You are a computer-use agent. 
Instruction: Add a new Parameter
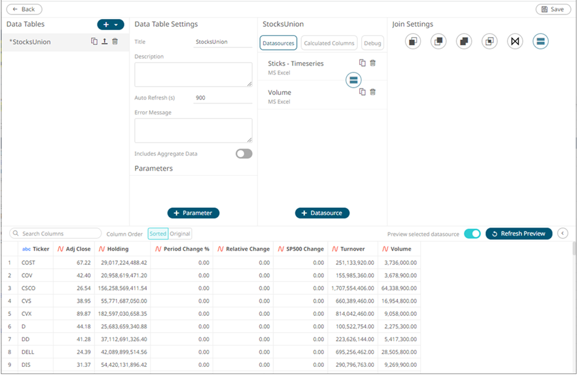(x=193, y=213)
